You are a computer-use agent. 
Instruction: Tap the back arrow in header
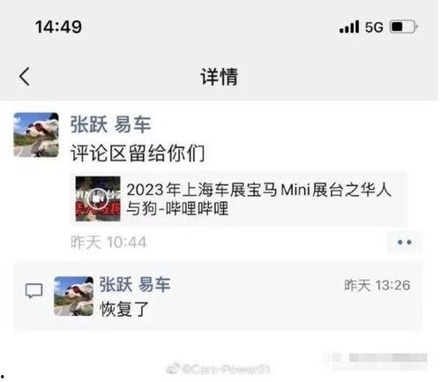click(x=25, y=77)
